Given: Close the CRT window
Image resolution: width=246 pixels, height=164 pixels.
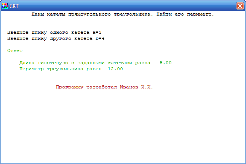Looking at the screenshot, I should tap(240, 6).
